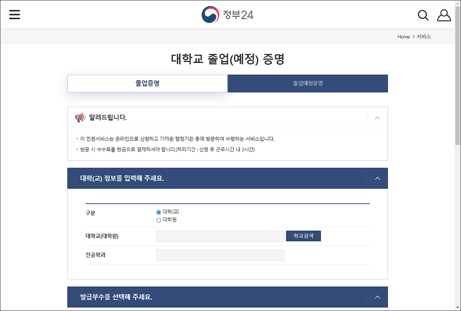Click the 학교검색 button
This screenshot has height=311, width=461.
coord(303,236)
